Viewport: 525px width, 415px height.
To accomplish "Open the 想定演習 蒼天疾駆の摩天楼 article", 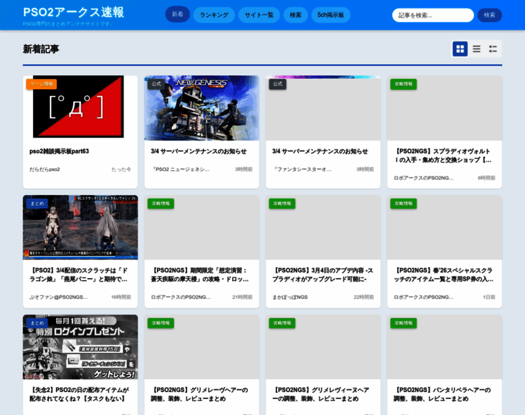I will (201, 275).
